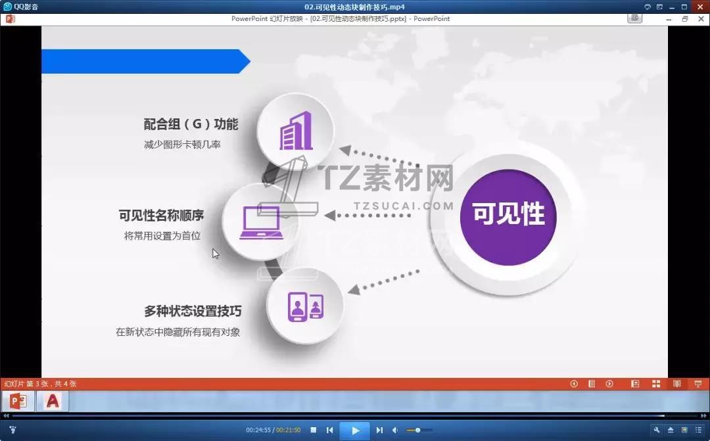Open the slide list icon in status bar

click(592, 384)
